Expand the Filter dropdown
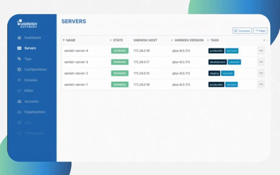Viewport: 280px width, 175px height. (x=261, y=31)
